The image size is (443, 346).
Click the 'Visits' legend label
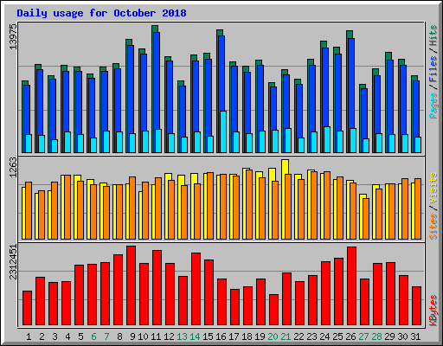point(433,189)
